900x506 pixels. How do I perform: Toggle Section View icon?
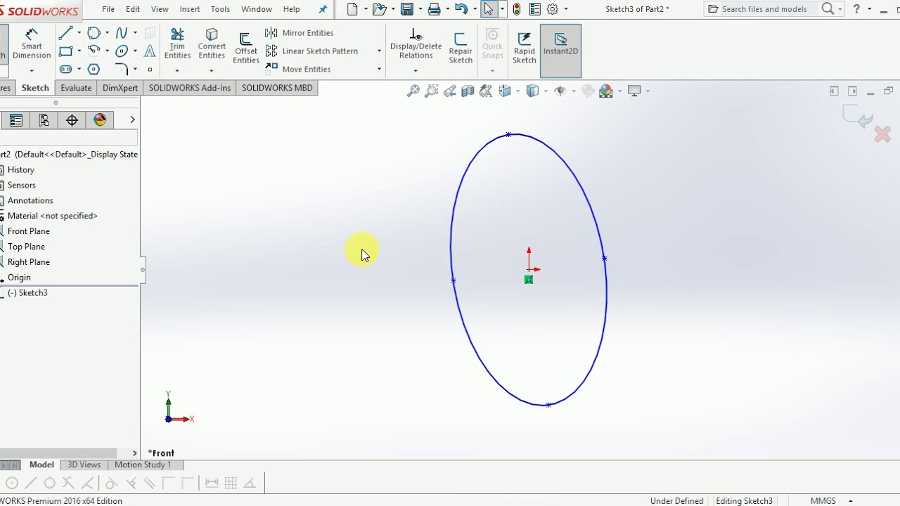coord(468,91)
